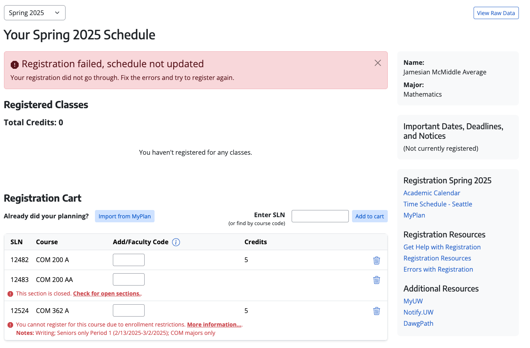Open the Add/Faculty Code info tooltip
This screenshot has width=530, height=348.
(176, 242)
